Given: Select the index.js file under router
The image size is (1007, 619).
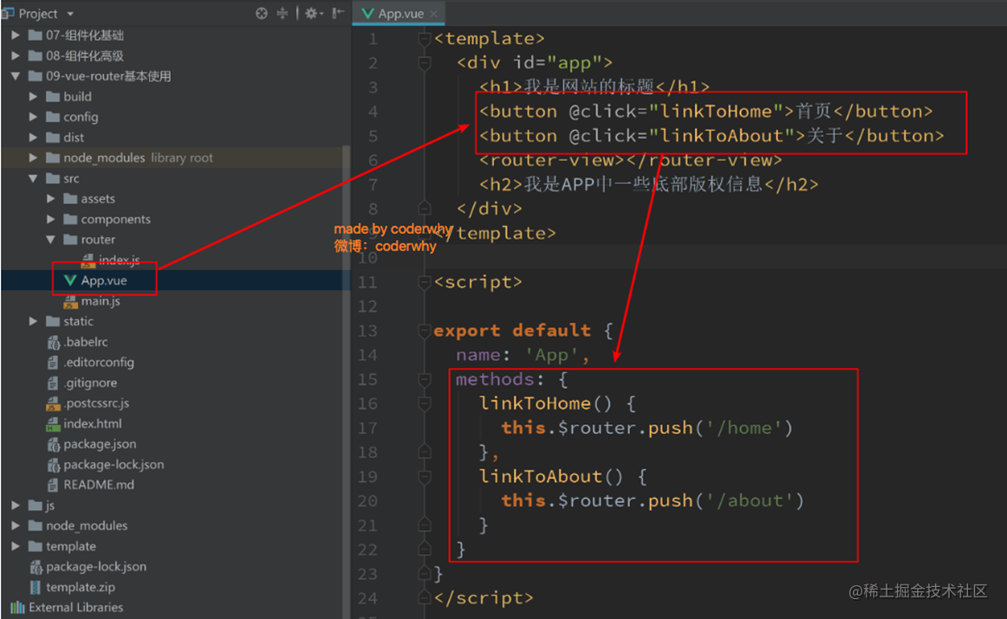Looking at the screenshot, I should click(119, 260).
